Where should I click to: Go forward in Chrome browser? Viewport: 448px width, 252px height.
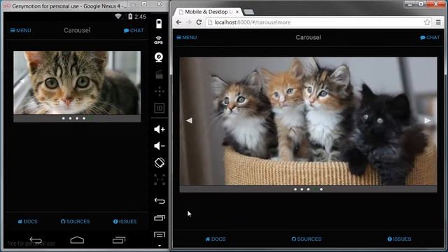(188, 22)
